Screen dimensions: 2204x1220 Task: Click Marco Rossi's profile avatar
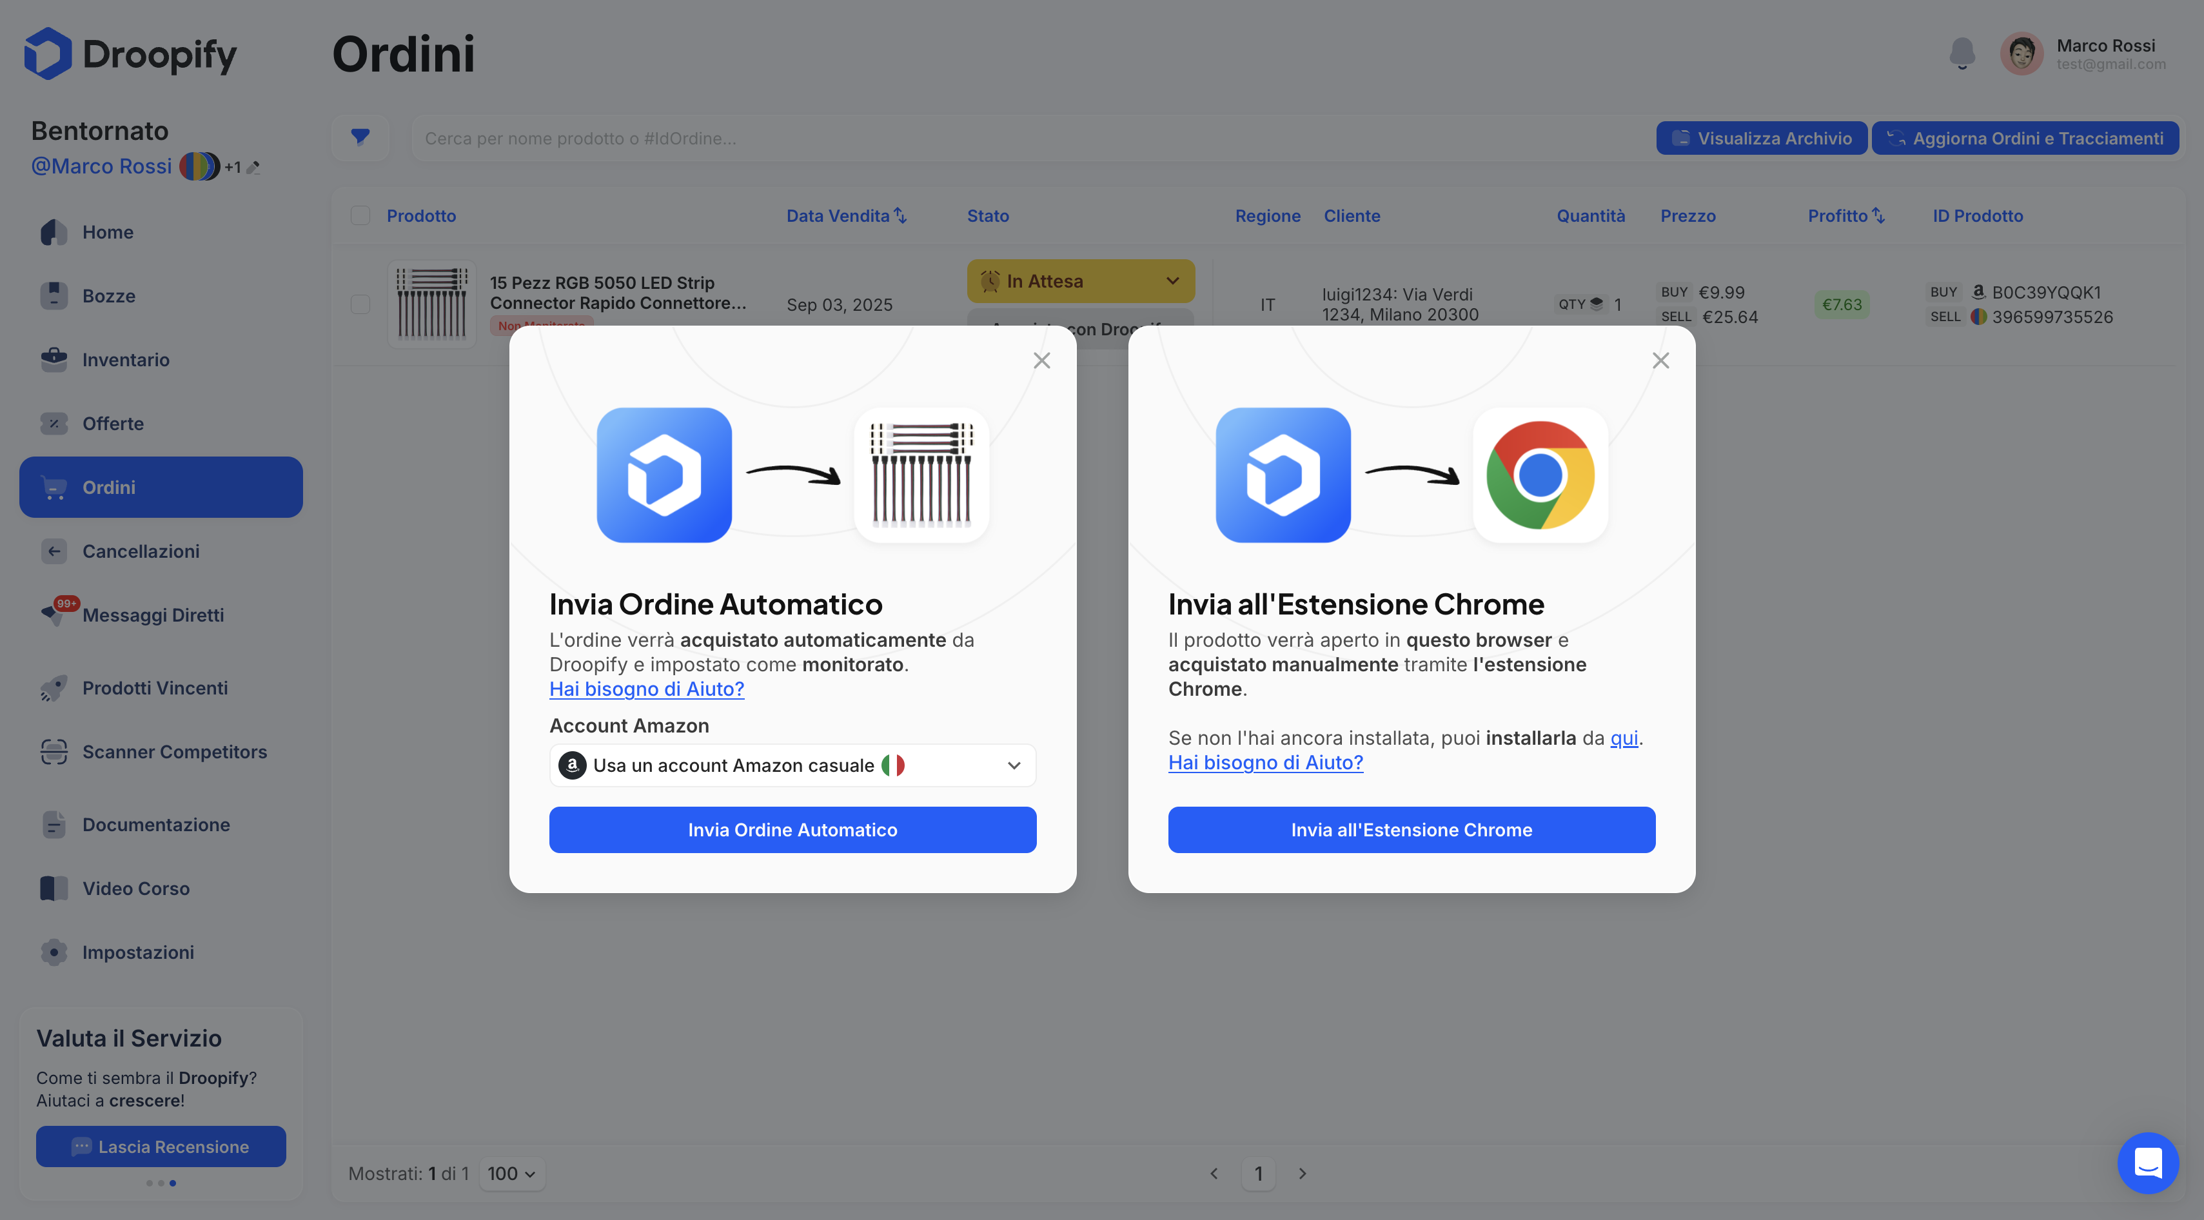pos(2022,54)
